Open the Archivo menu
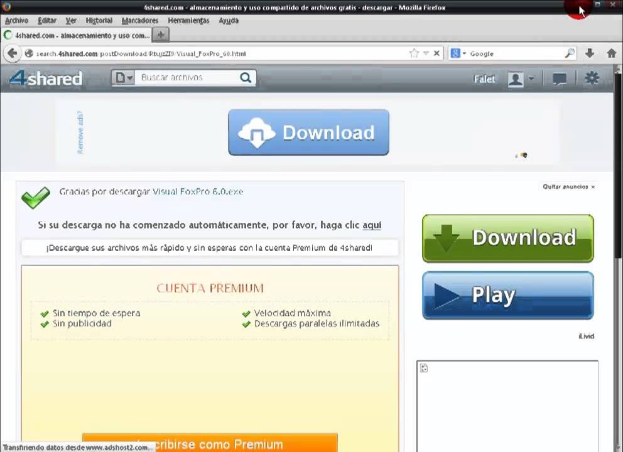 [x=17, y=20]
